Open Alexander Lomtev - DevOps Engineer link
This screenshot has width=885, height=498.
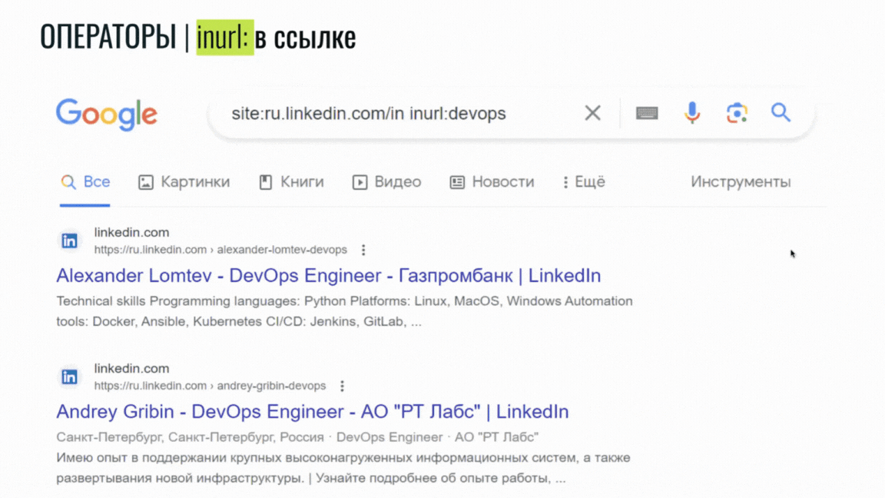pos(329,276)
